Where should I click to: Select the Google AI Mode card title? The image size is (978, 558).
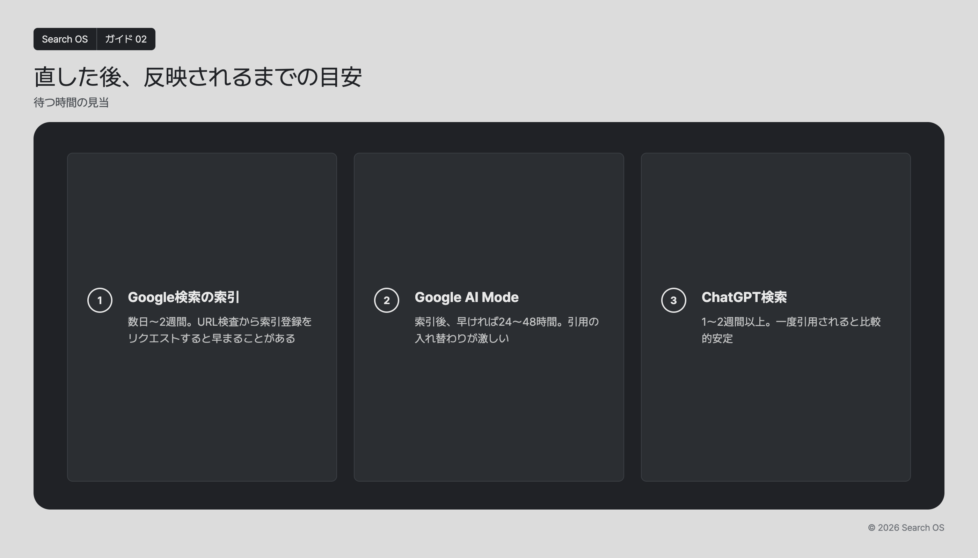[x=466, y=297]
